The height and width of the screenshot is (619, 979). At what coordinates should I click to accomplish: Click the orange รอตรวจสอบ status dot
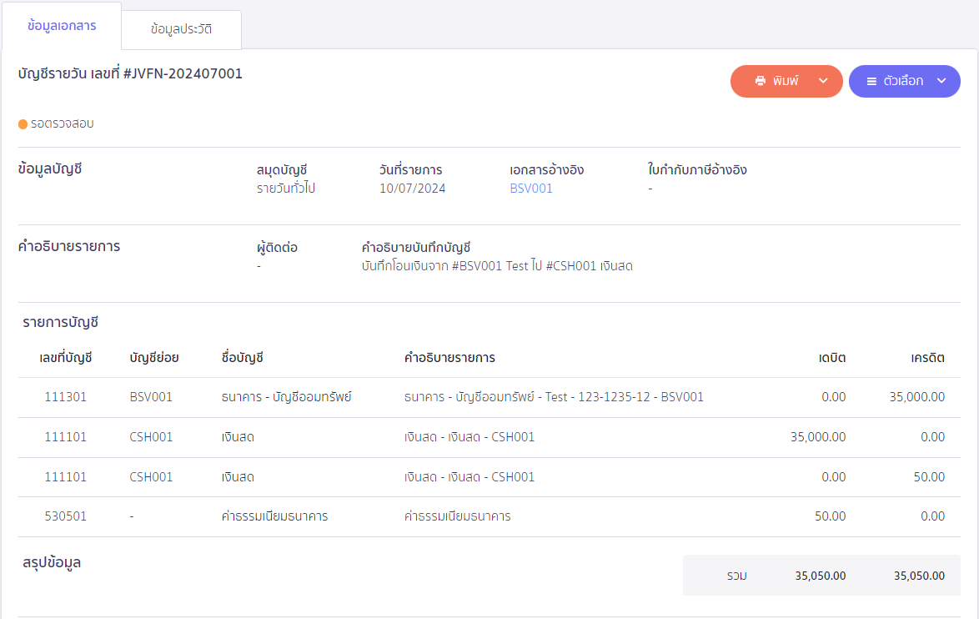tap(23, 124)
